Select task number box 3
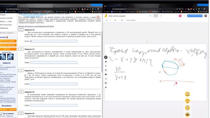This screenshot has width=210, height=118. click(21, 70)
